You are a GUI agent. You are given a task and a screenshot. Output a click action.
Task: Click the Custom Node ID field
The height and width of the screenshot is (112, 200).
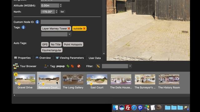55,22
